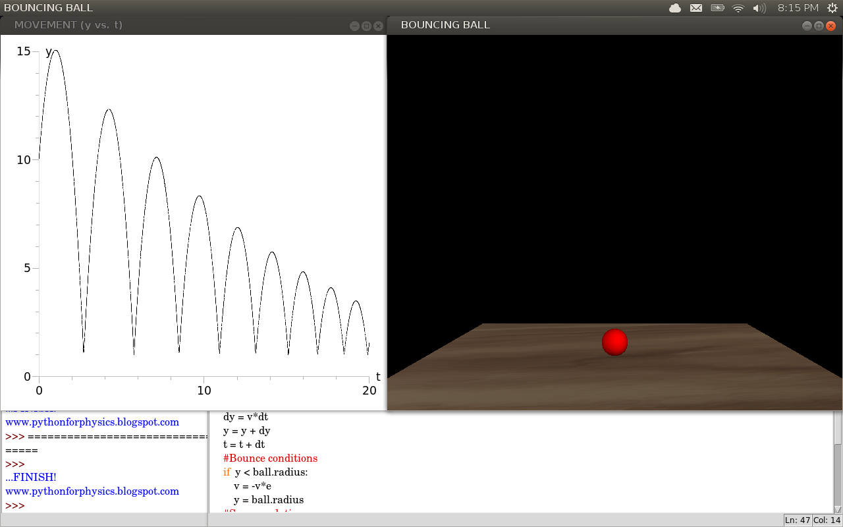Minimize the MOVEMENT graph window
843x527 pixels.
tap(355, 26)
